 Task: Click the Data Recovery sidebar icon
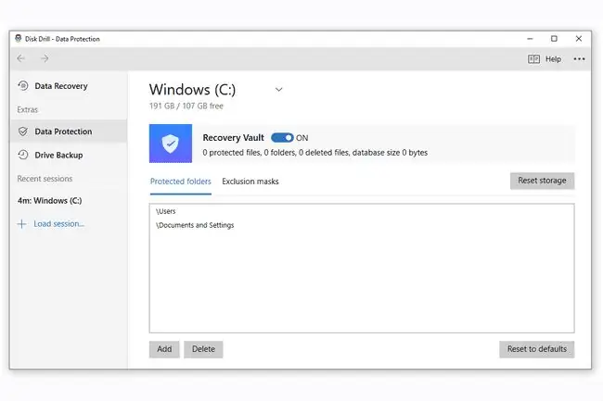[23, 85]
